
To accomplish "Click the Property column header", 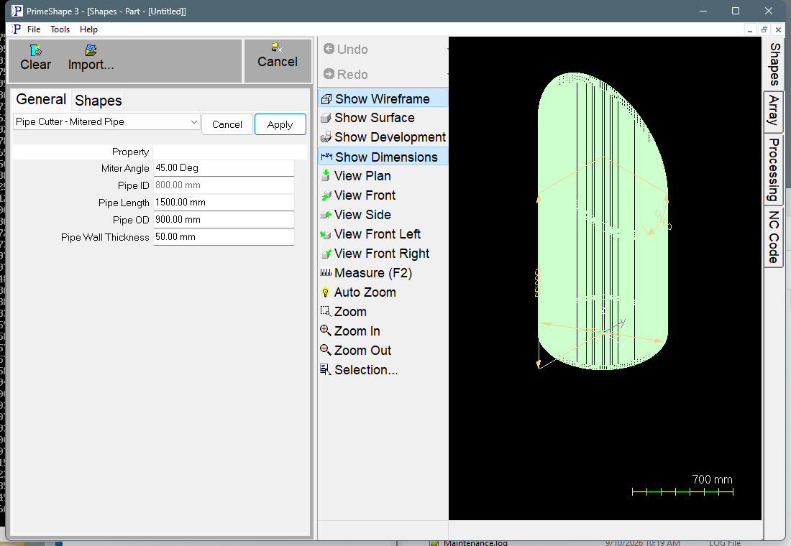I will click(x=130, y=152).
